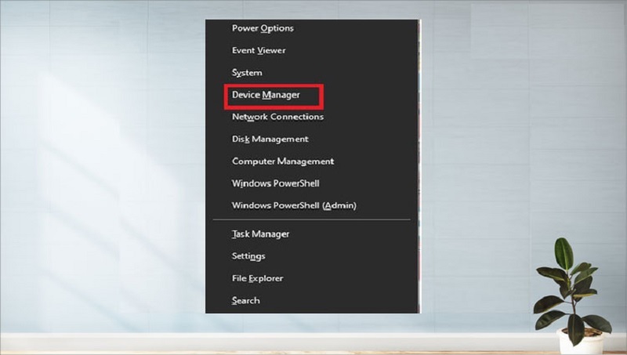Open Power Options from the menu
Screen dimensions: 627x355
tap(263, 28)
